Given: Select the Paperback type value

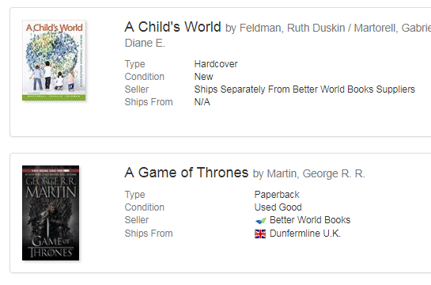Looking at the screenshot, I should click(277, 195).
